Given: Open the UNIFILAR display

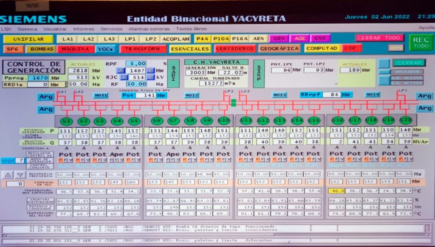Looking at the screenshot, I should pyautogui.click(x=28, y=39).
